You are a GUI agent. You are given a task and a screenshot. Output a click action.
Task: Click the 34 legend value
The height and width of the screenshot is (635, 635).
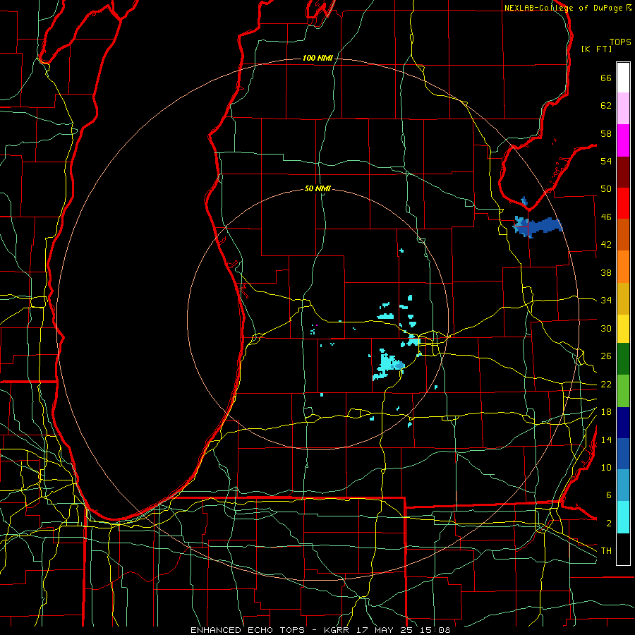606,300
